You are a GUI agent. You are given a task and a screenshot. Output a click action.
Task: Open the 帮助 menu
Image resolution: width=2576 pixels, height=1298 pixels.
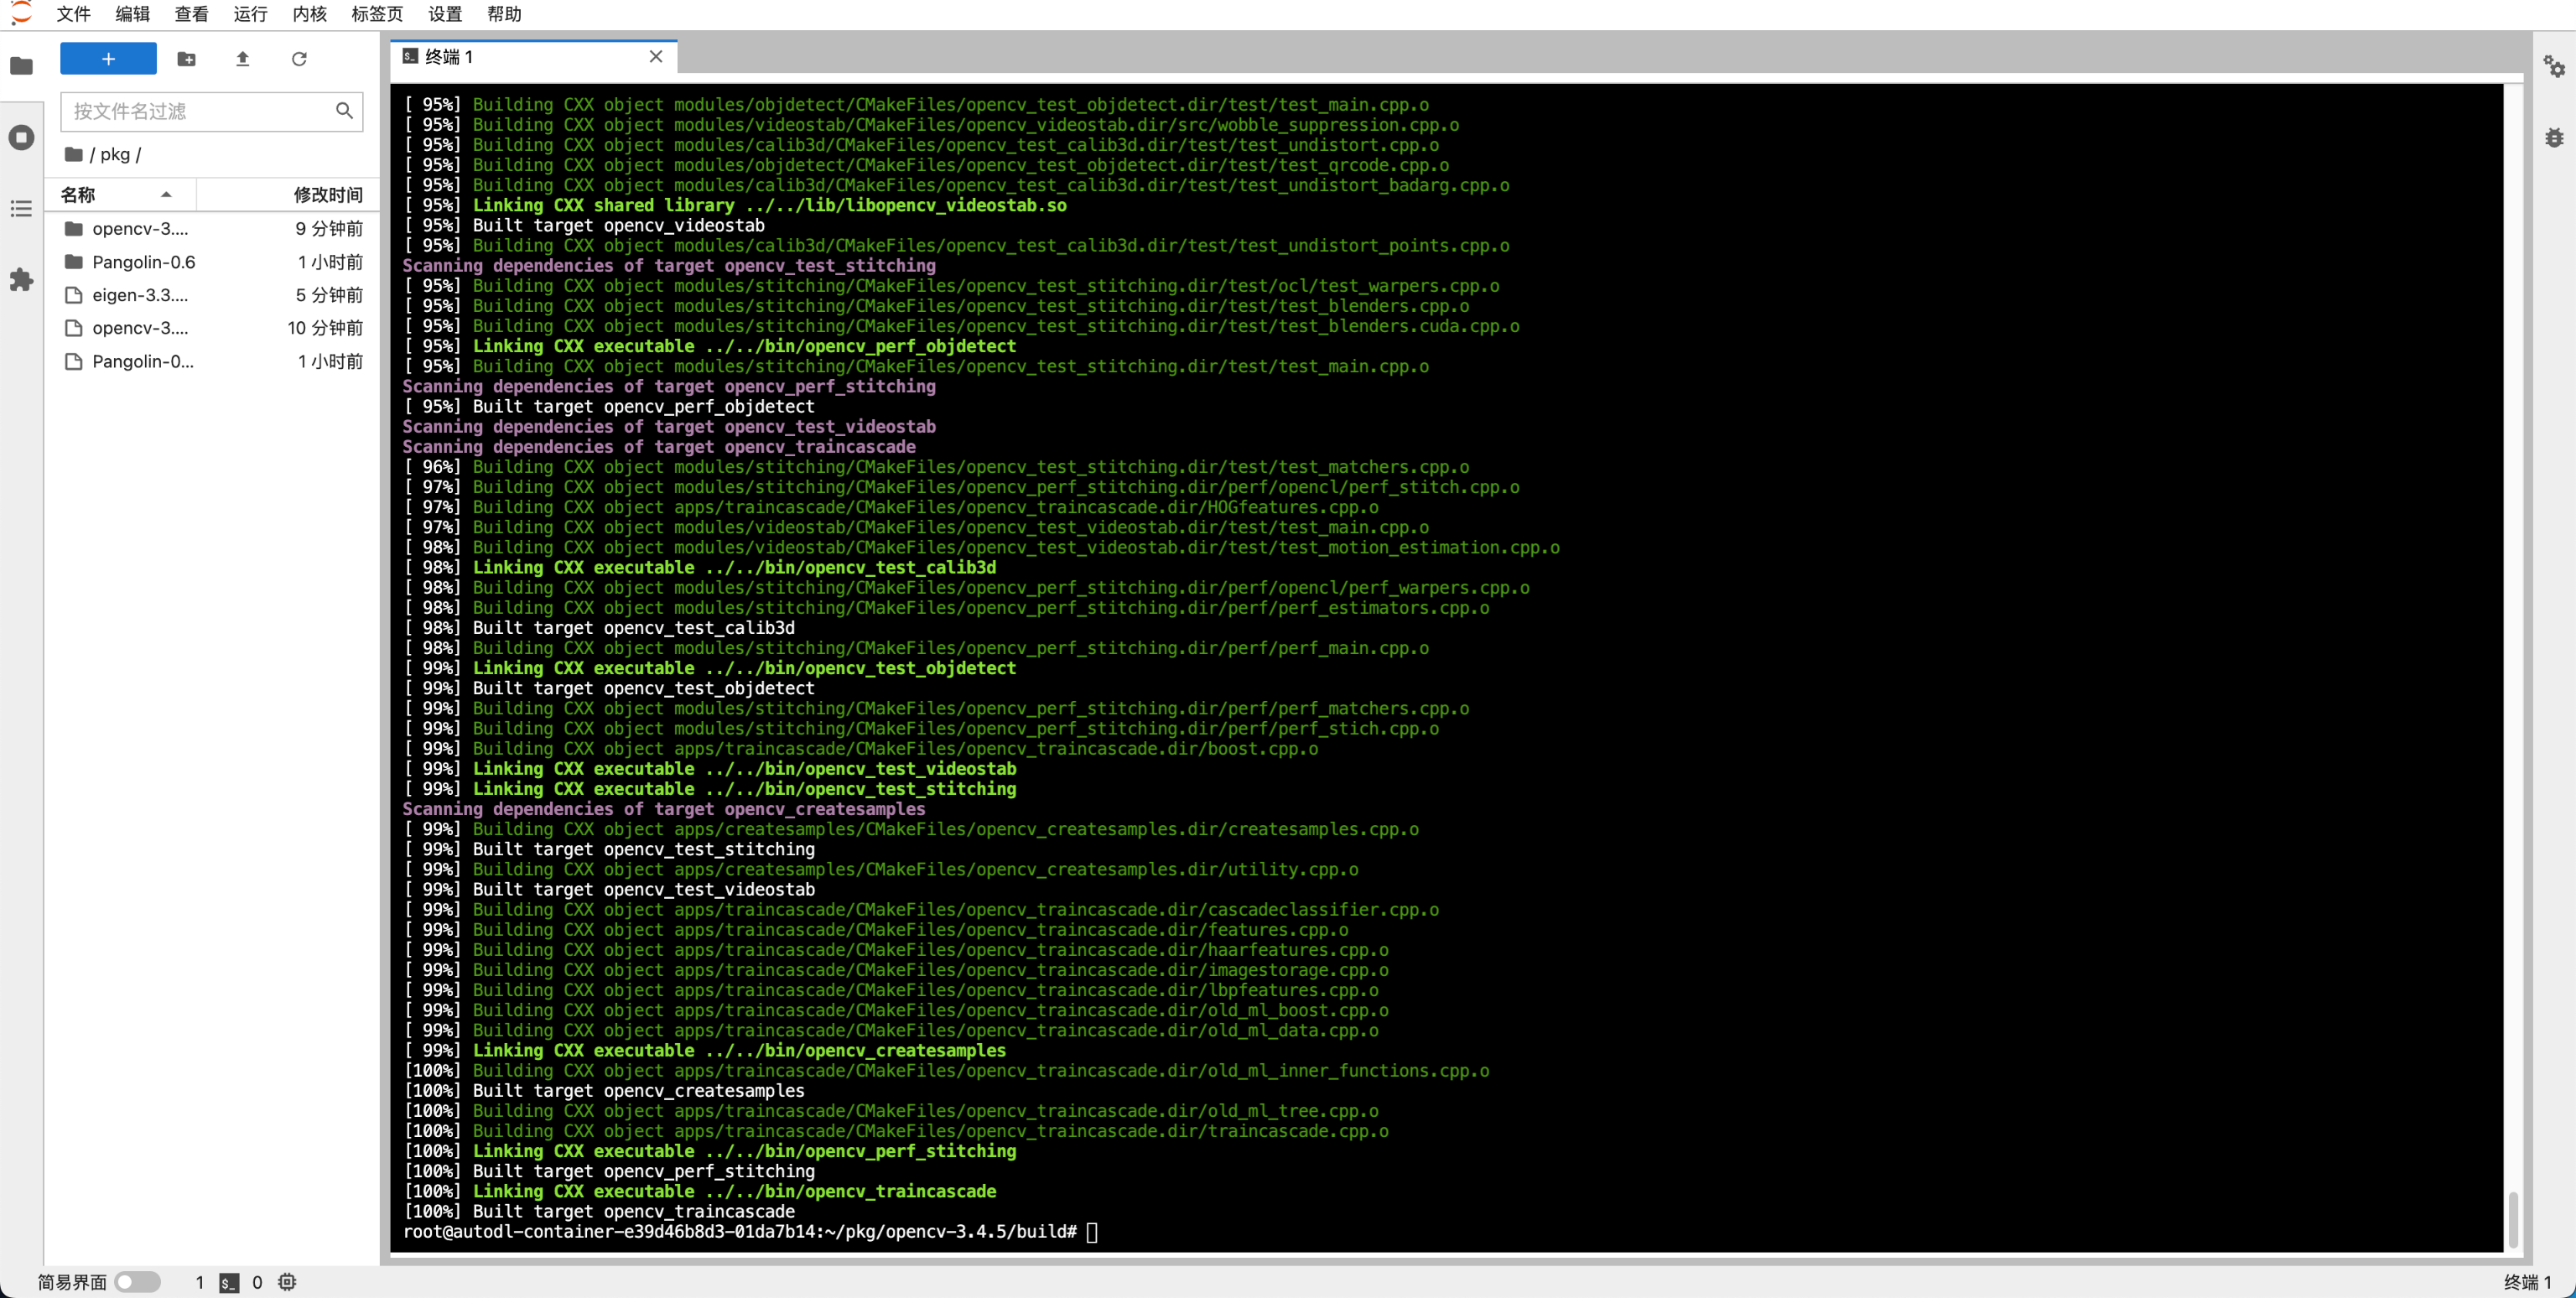point(504,14)
